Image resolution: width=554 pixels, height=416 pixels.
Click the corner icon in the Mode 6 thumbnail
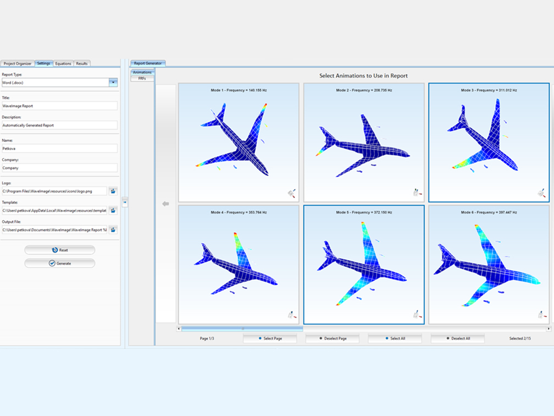tap(541, 315)
